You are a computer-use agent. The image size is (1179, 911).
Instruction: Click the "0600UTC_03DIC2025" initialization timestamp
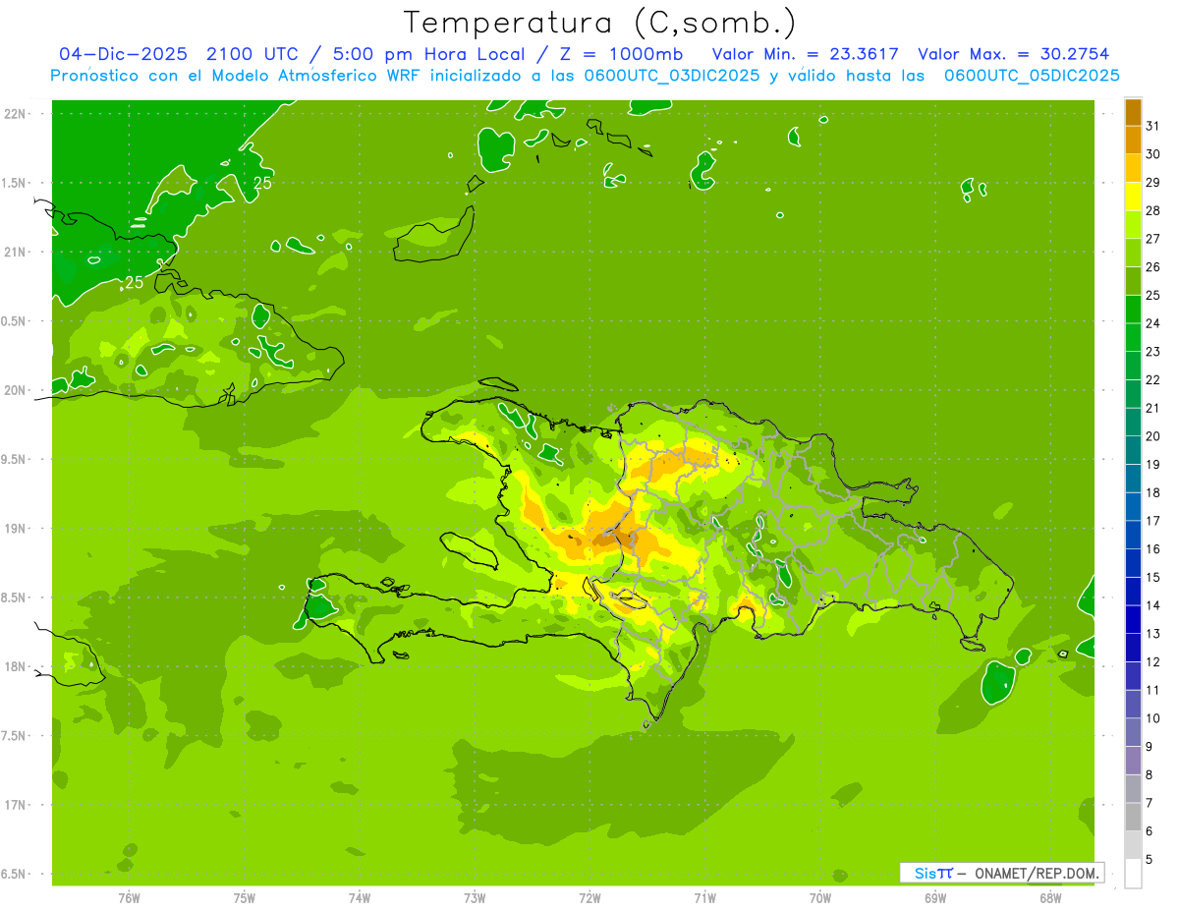click(672, 76)
